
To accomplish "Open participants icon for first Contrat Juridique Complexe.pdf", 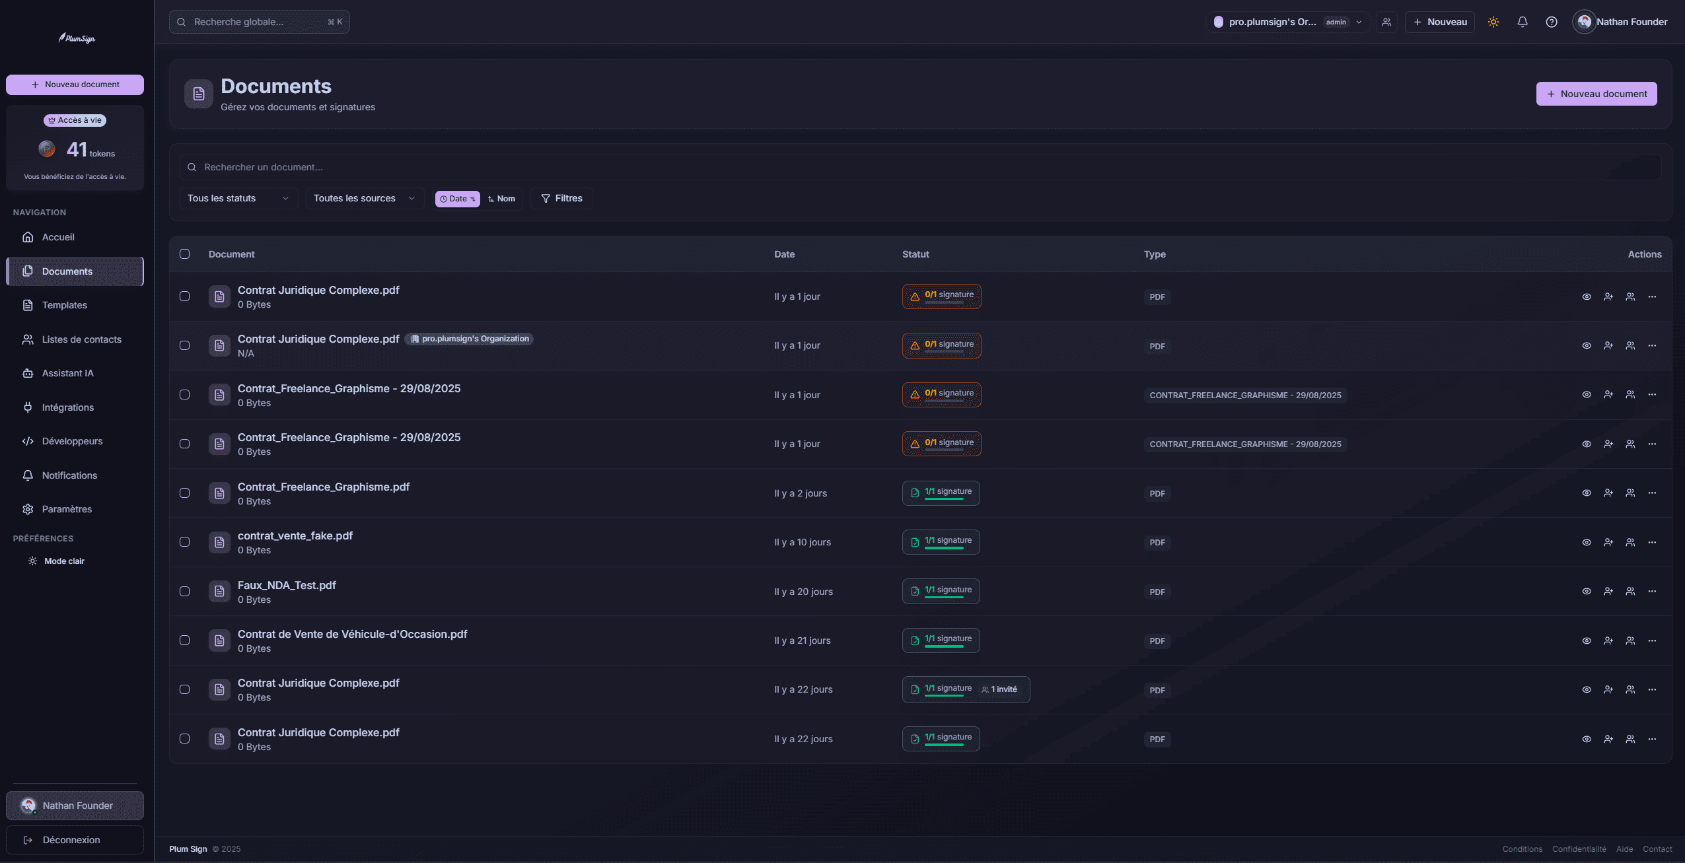I will point(1630,297).
